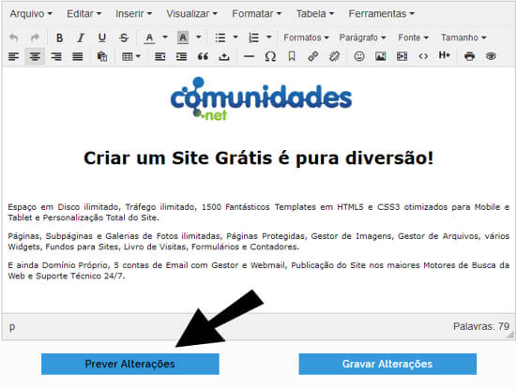Preview the content with the eye icon
Viewport: 516px width, 389px height.
coord(491,56)
